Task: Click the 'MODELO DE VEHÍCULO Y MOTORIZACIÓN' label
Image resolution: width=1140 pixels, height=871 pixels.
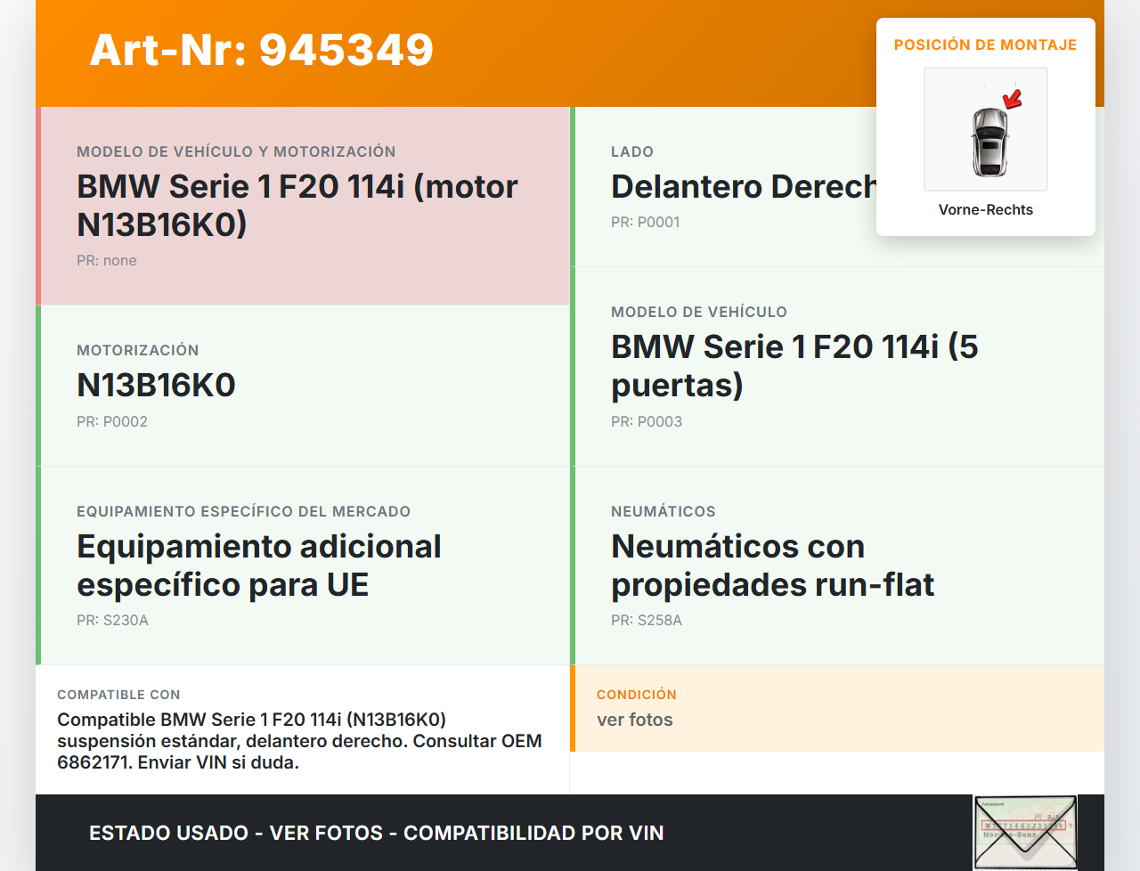Action: 236,151
